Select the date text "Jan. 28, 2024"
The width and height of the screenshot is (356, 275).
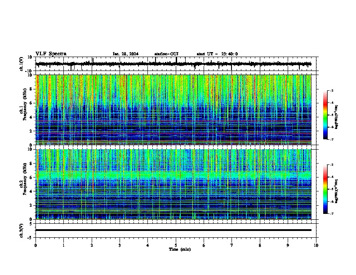pyautogui.click(x=125, y=54)
